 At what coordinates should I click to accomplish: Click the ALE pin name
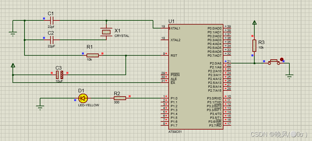click(174, 79)
